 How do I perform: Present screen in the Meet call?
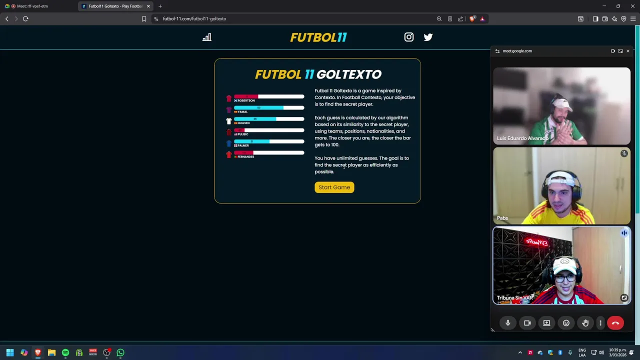pyautogui.click(x=546, y=323)
